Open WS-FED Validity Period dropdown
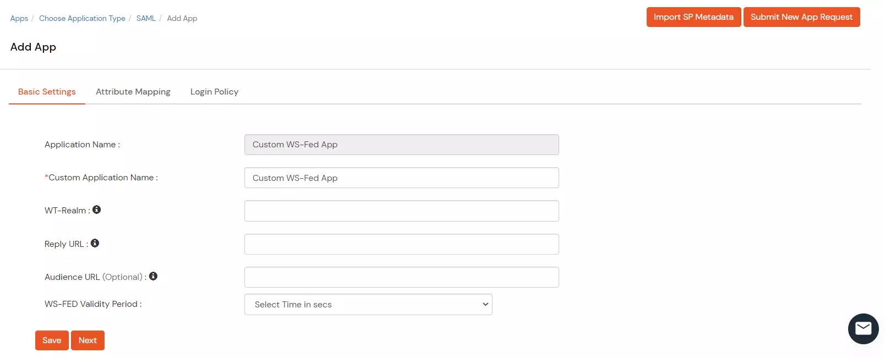885x358 pixels. (368, 305)
